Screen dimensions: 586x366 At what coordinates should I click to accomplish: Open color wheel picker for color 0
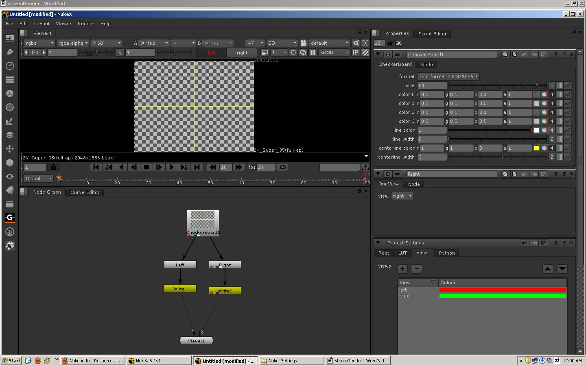(x=544, y=94)
